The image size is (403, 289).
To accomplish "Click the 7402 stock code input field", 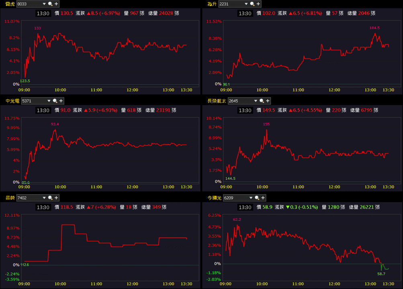I will [29, 198].
